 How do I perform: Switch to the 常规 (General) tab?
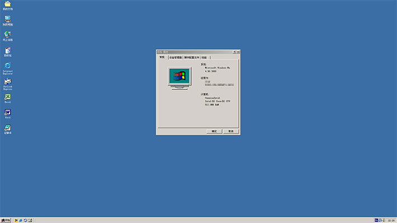[x=162, y=57]
